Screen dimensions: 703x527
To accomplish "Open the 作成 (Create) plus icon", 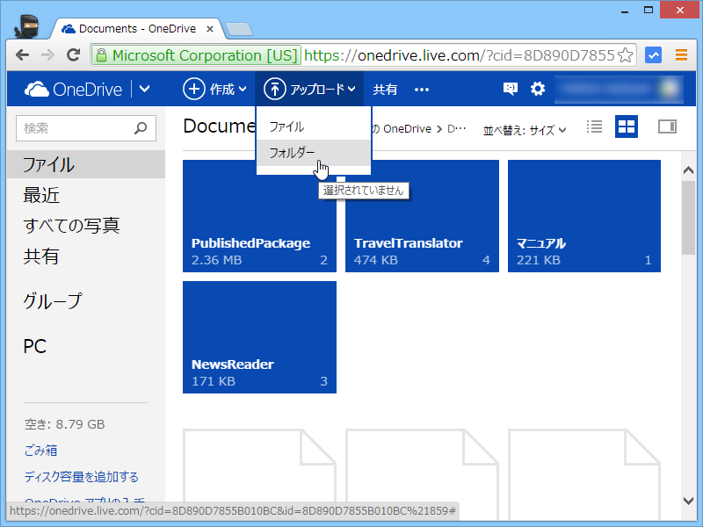I will [x=193, y=89].
